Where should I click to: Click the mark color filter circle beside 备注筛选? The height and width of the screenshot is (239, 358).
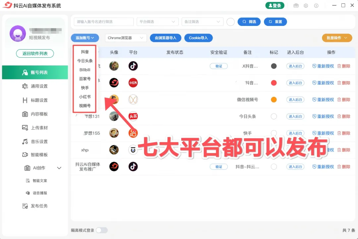pos(231,22)
